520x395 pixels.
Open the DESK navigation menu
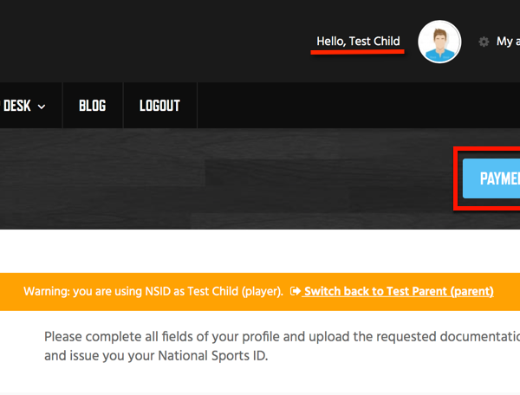coord(17,106)
